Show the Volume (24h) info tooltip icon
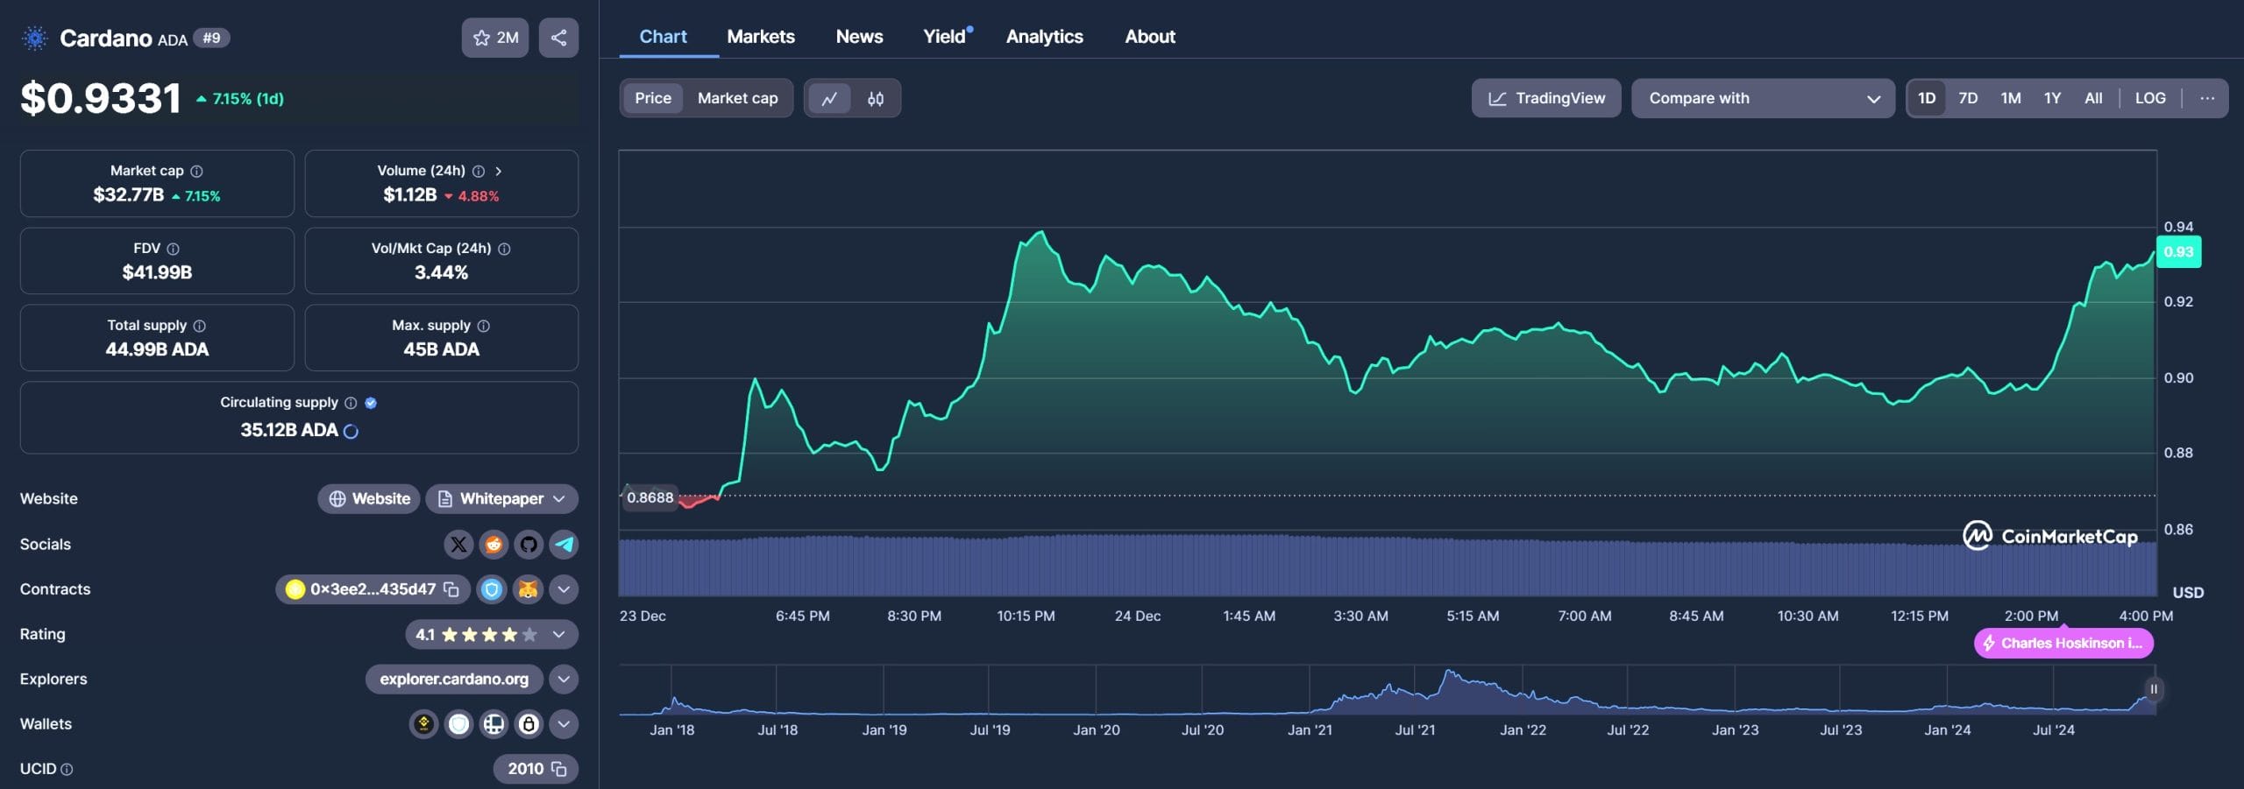Image resolution: width=2244 pixels, height=789 pixels. point(479,172)
